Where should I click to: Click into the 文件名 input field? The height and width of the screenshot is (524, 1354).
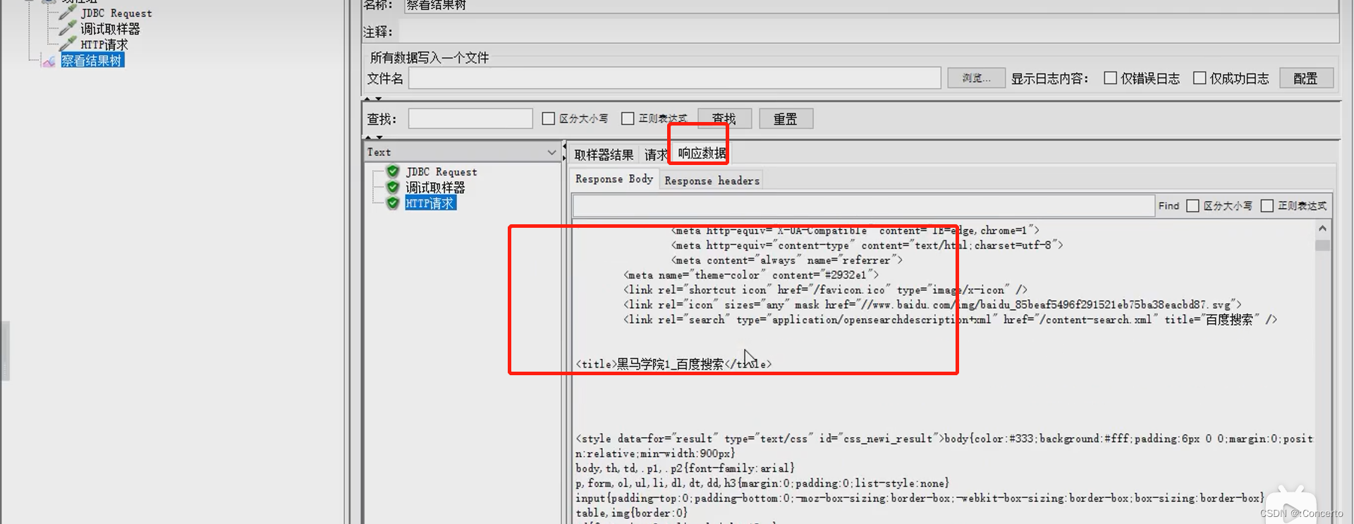pos(674,78)
